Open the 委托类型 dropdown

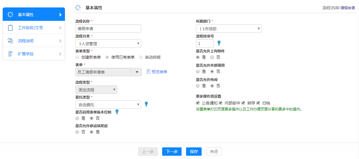click(108, 105)
